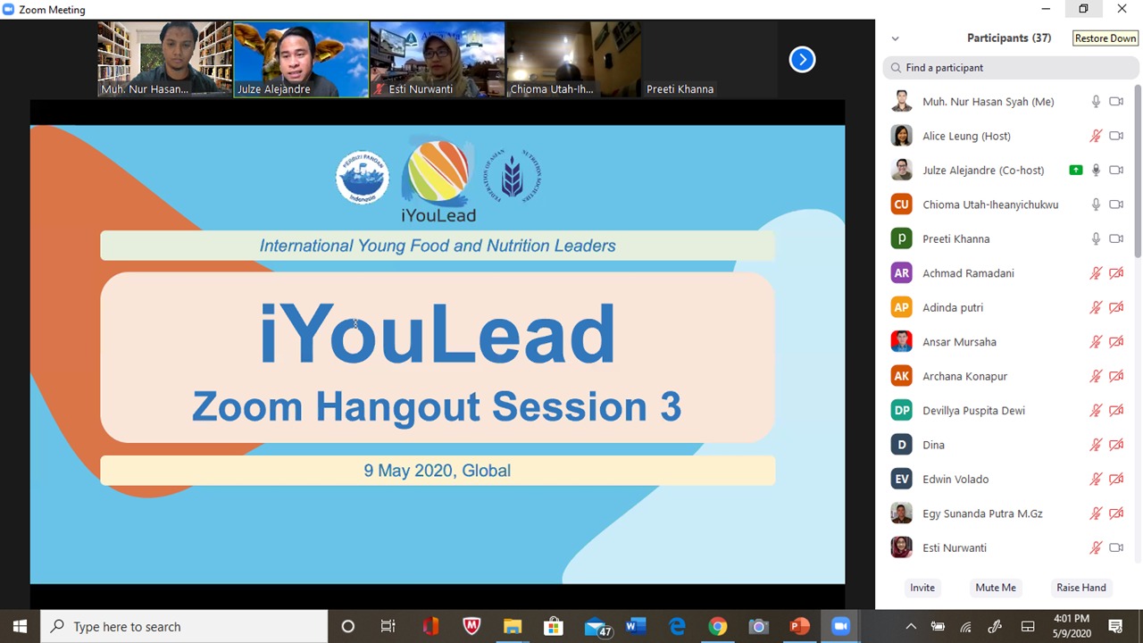Mute Me using the bottom panel button
This screenshot has width=1143, height=643.
(995, 588)
